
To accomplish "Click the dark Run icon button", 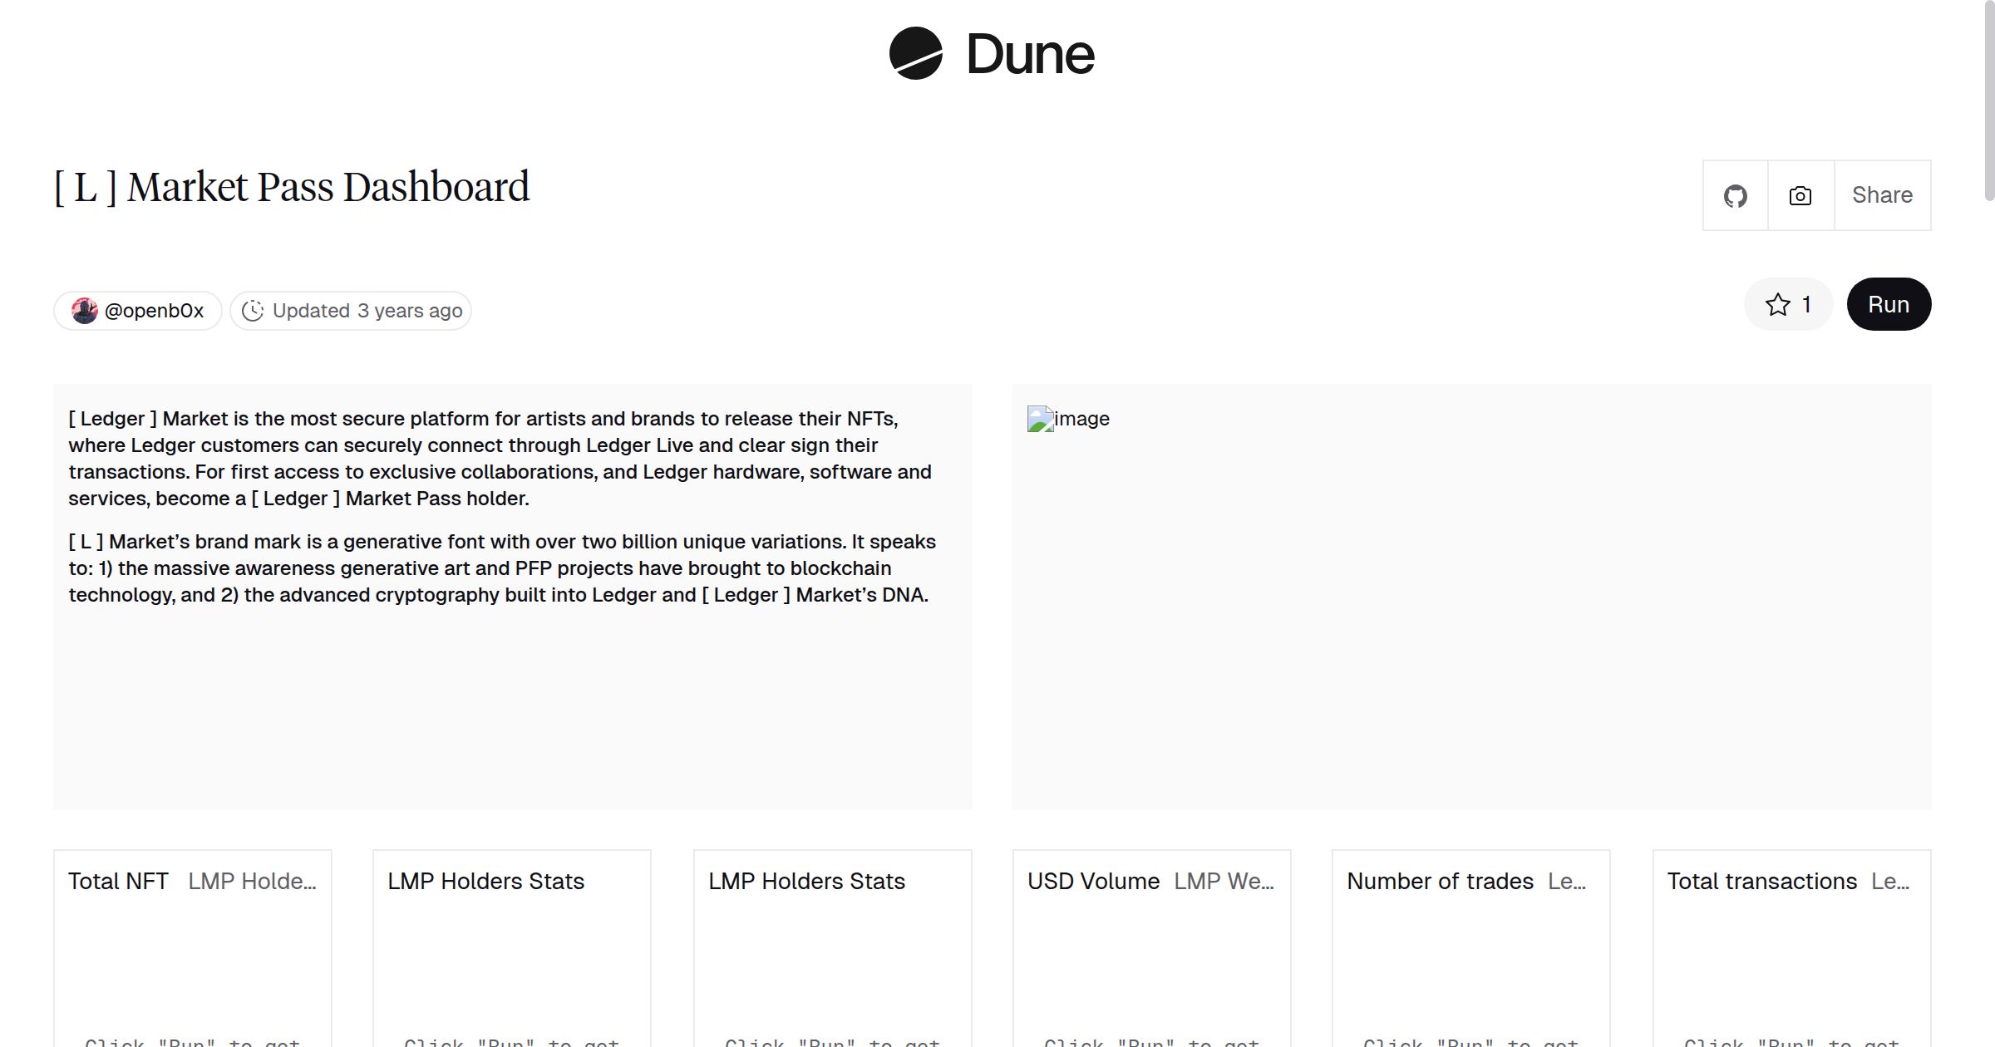I will click(x=1888, y=304).
